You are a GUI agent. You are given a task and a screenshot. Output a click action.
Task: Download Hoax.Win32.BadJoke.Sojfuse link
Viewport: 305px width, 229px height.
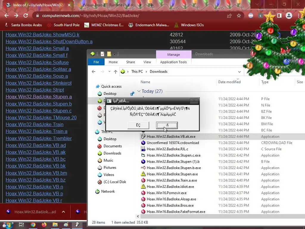[37, 62]
